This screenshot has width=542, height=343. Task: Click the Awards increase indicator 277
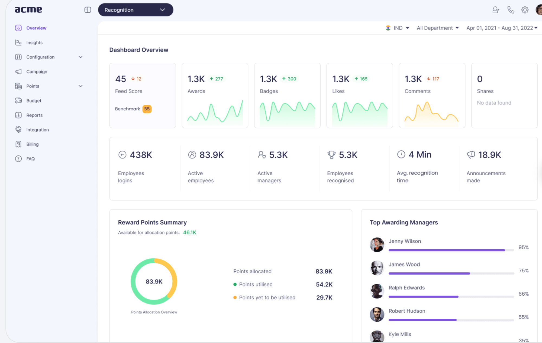click(217, 79)
